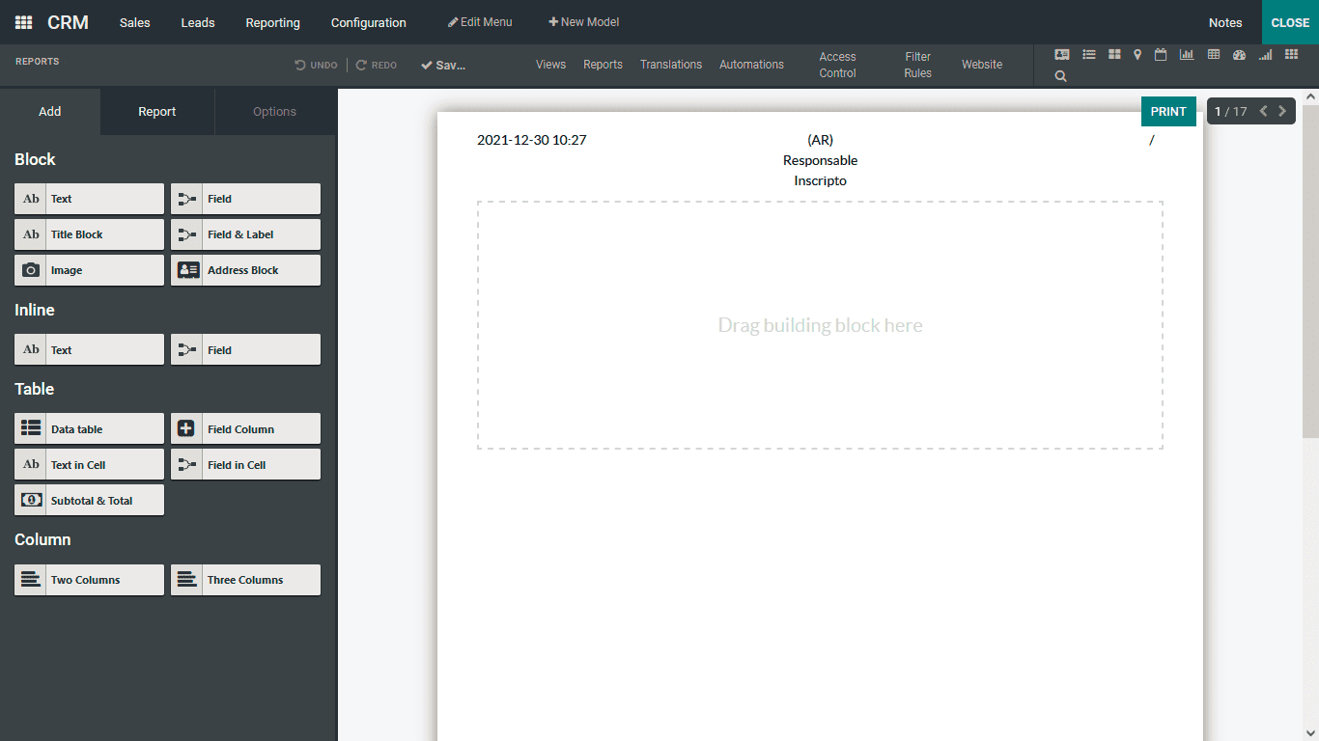Screen dimensions: 1319x741
Task: Open the Options tab
Action: 274,111
